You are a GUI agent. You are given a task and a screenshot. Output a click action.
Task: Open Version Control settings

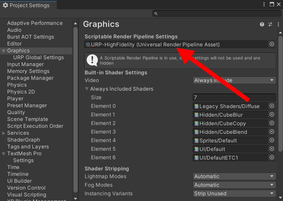26,188
